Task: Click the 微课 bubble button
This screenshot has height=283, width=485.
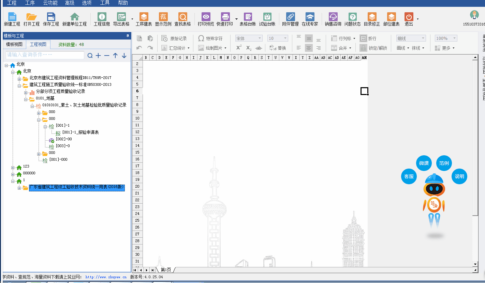Action: [x=424, y=163]
